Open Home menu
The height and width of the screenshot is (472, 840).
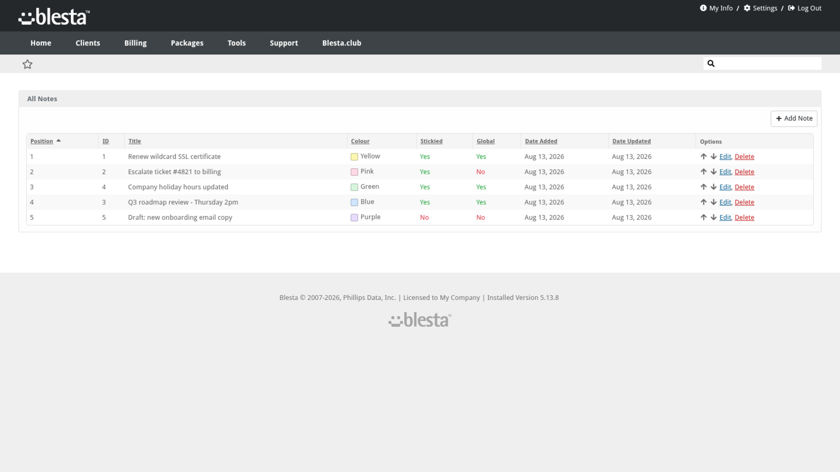tap(41, 43)
